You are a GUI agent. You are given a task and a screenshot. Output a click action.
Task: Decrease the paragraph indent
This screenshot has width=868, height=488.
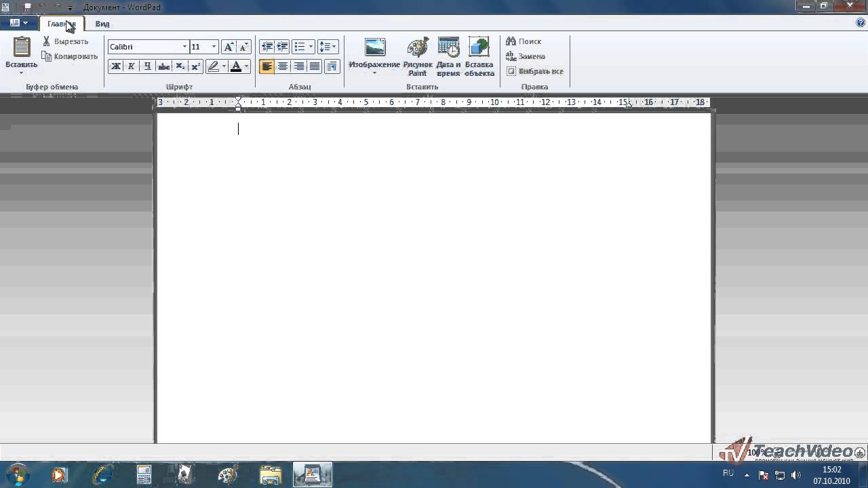[267, 47]
